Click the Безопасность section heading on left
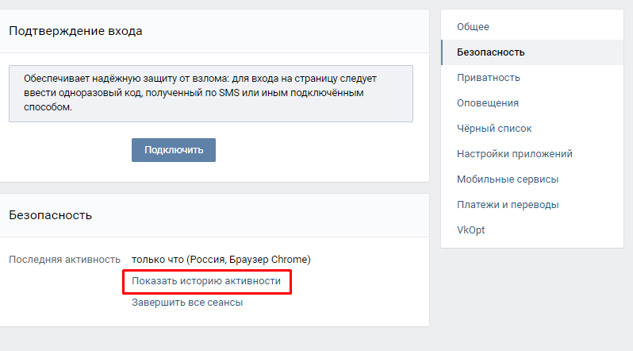The width and height of the screenshot is (633, 351). coord(51,215)
